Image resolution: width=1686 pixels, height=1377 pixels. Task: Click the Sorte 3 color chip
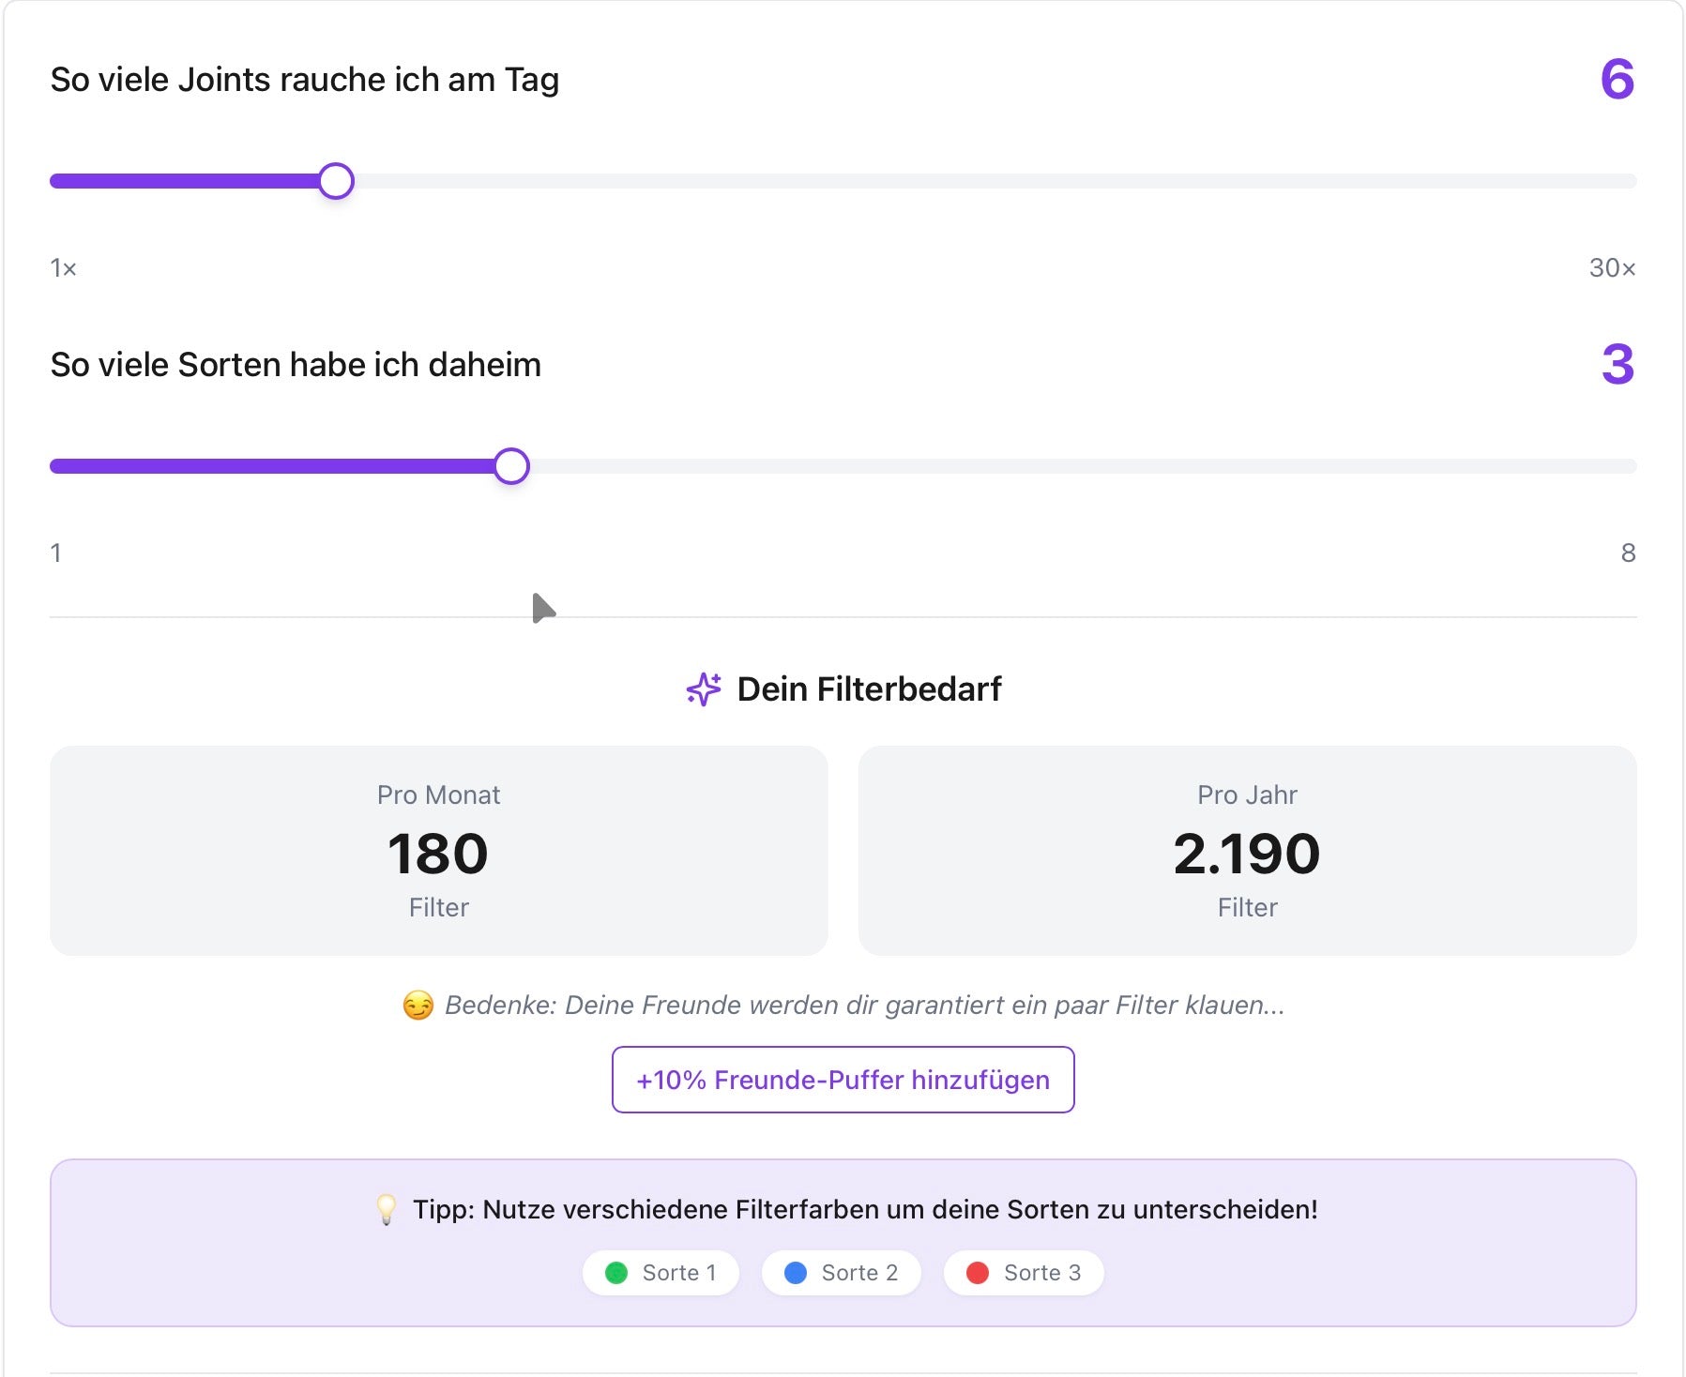(1023, 1273)
